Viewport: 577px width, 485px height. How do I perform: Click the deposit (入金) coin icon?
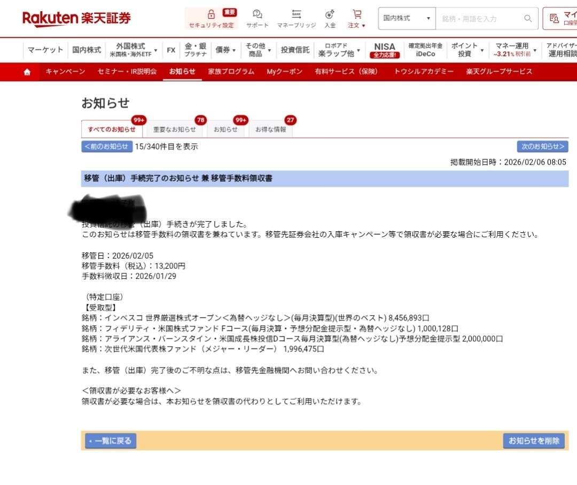pos(330,14)
